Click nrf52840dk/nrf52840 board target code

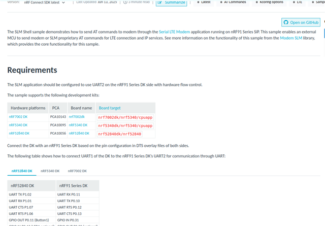pyautogui.click(x=120, y=134)
